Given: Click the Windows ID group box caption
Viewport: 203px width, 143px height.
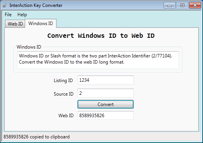Looking at the screenshot, I should pos(29,47).
